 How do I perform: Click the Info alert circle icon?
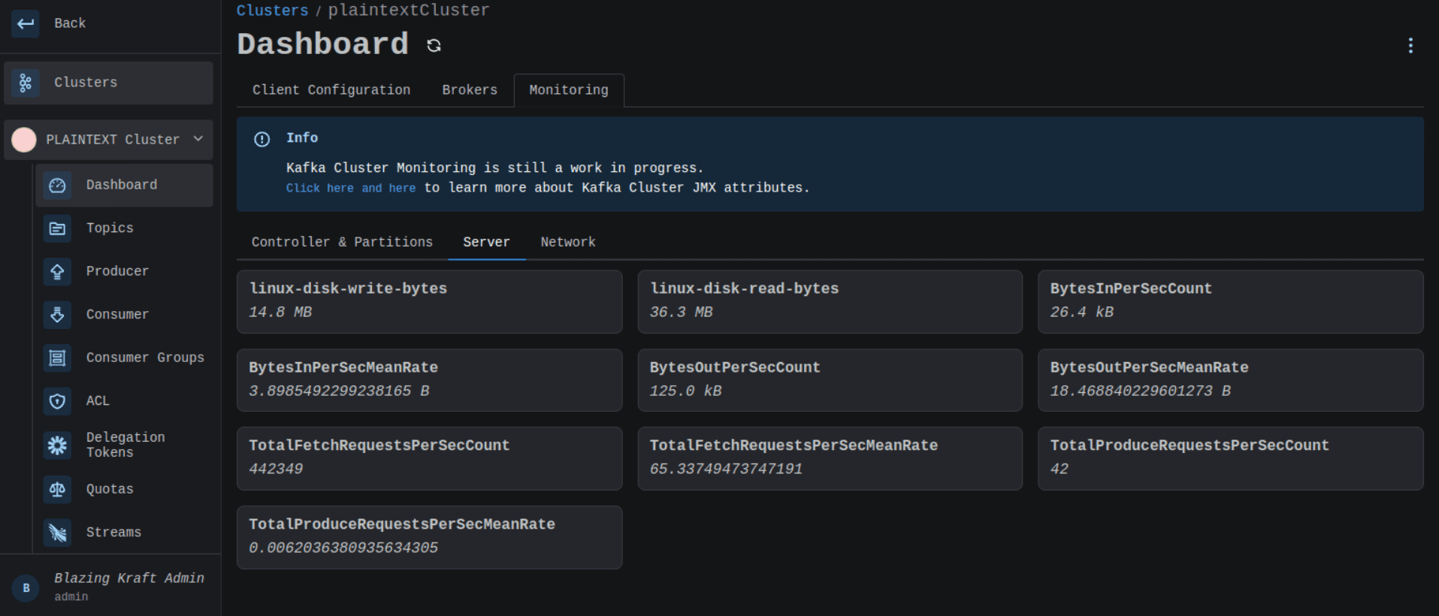pos(261,139)
